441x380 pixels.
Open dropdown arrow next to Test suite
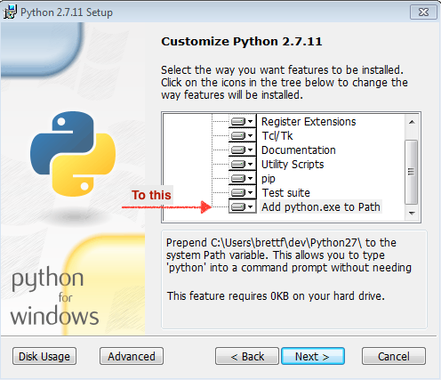251,193
